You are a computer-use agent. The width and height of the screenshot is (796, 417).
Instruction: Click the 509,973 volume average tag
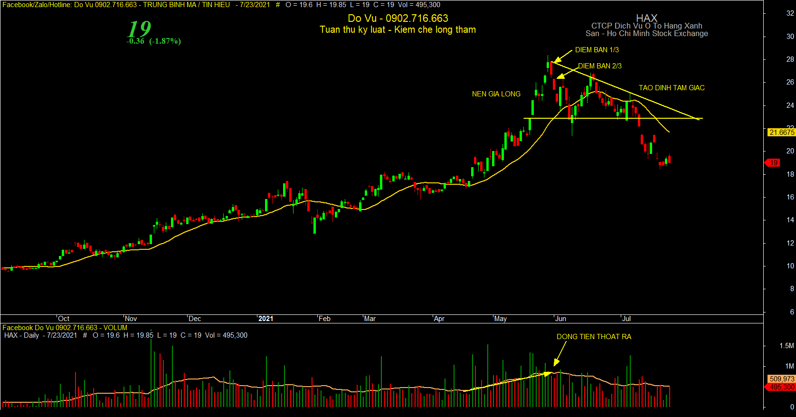tap(781, 379)
